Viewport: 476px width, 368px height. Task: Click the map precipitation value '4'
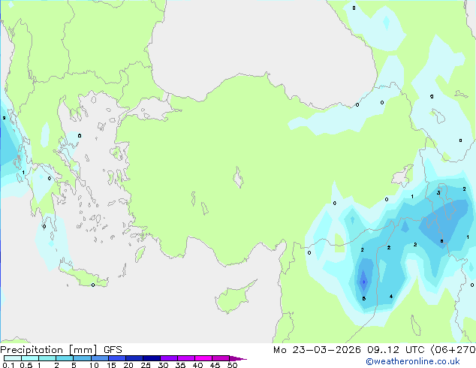pos(391,296)
